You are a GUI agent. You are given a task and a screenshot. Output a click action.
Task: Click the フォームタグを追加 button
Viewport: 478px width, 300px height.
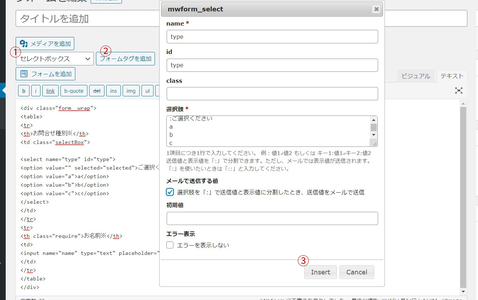pyautogui.click(x=125, y=59)
